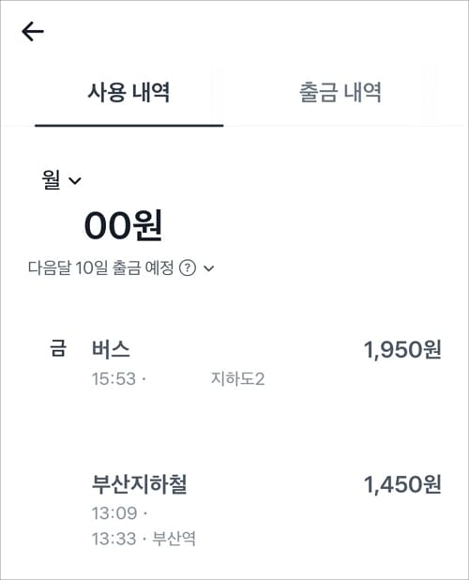The width and height of the screenshot is (469, 580).
Task: Open the 다음달 10일 출금 예정 details
Action: coord(100,267)
